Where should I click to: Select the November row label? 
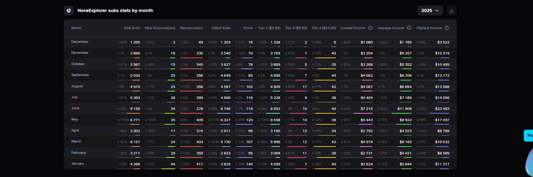click(x=80, y=53)
